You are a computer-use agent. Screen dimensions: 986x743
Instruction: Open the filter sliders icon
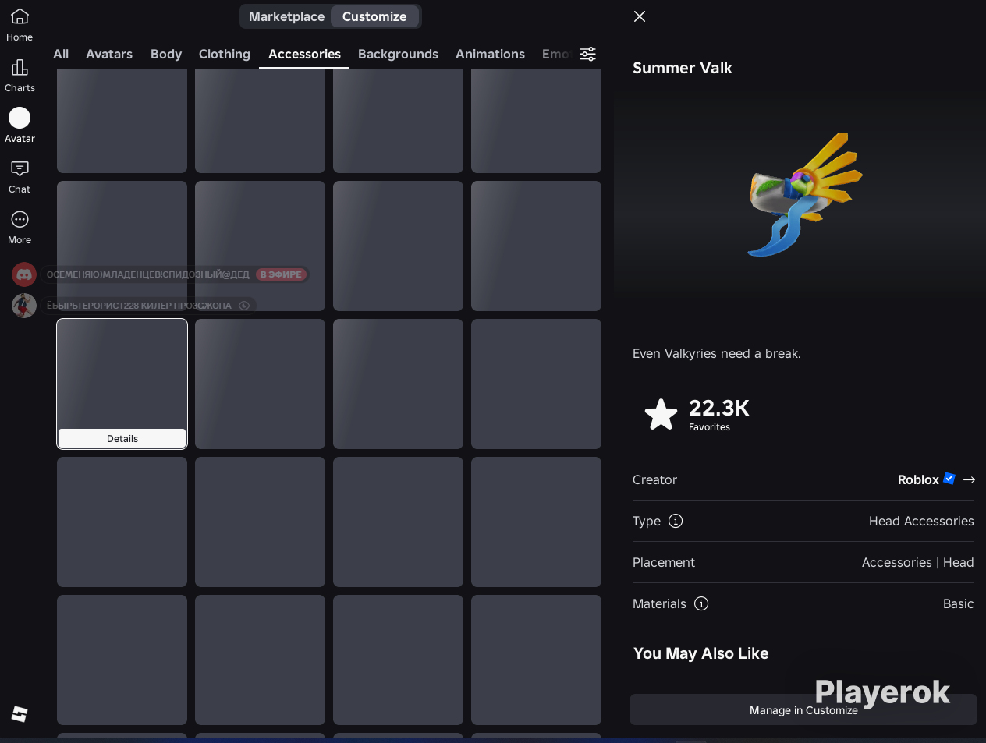pyautogui.click(x=588, y=54)
